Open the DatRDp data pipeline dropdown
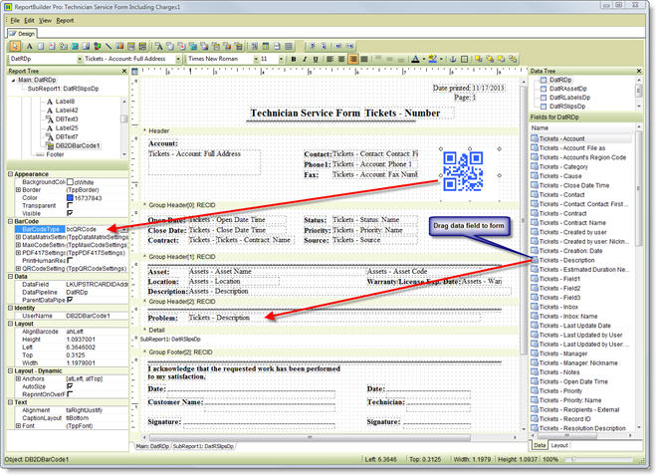The width and height of the screenshot is (657, 476). [x=78, y=60]
